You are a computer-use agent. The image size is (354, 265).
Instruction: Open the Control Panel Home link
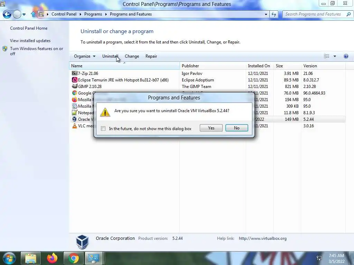tap(29, 28)
